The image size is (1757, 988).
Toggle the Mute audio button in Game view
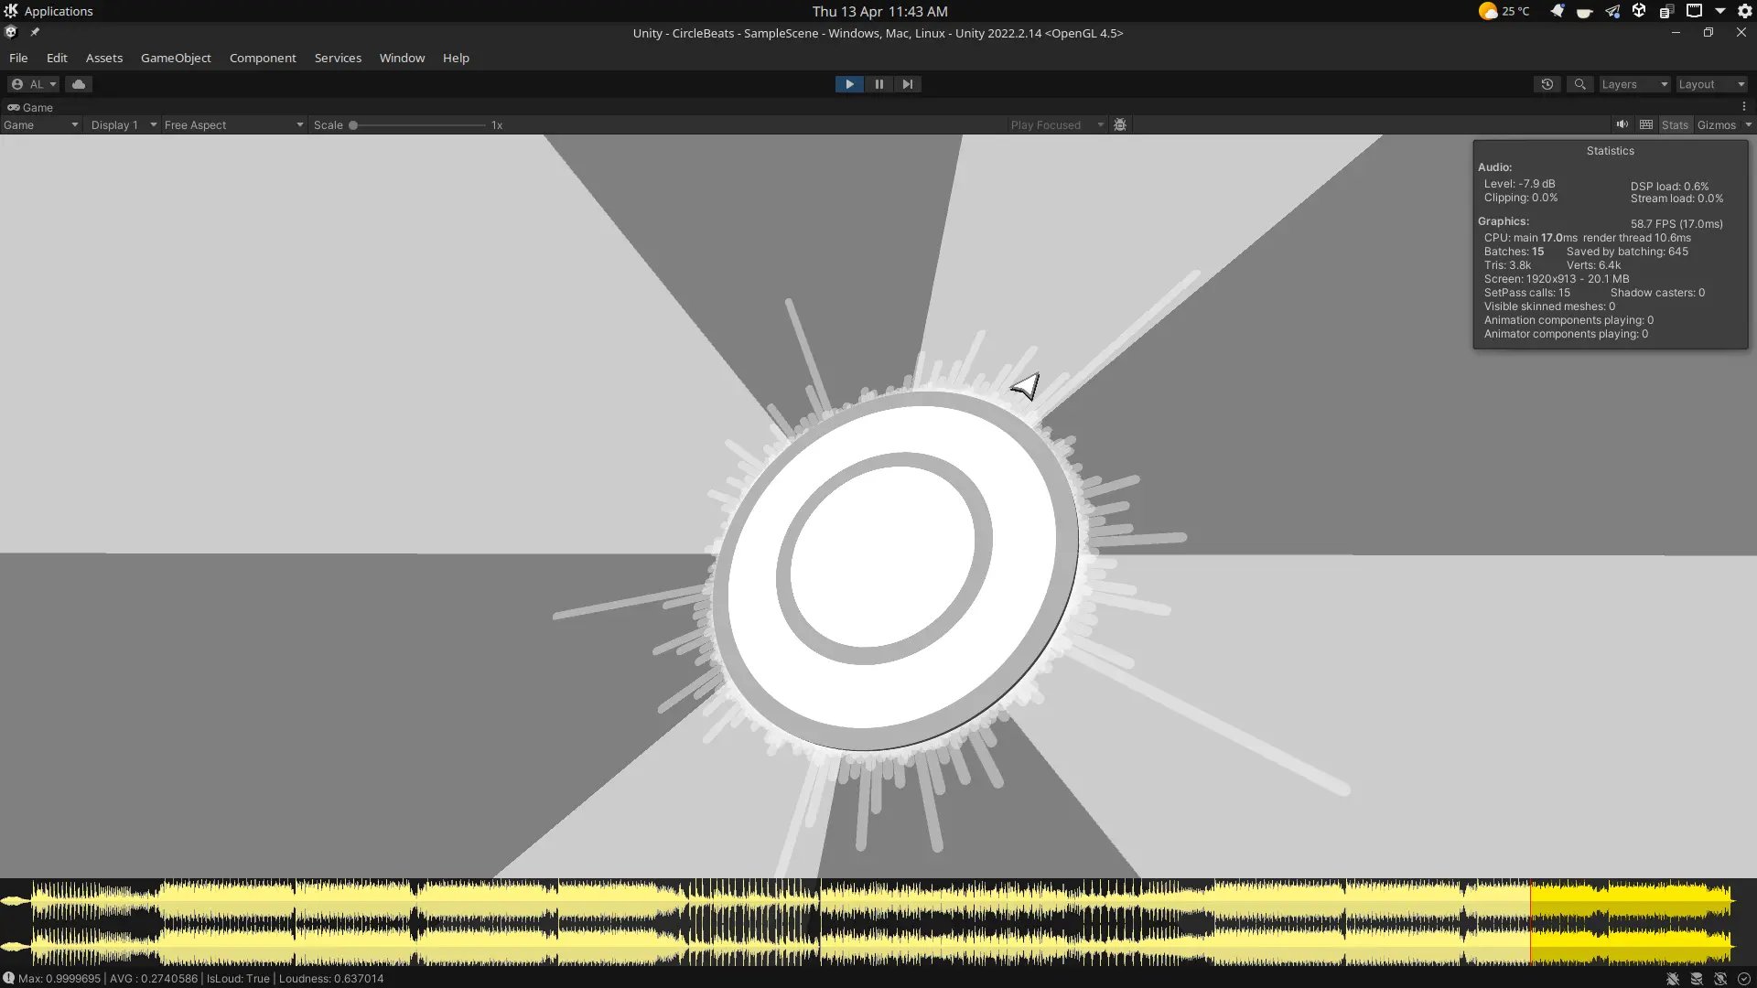pos(1623,124)
